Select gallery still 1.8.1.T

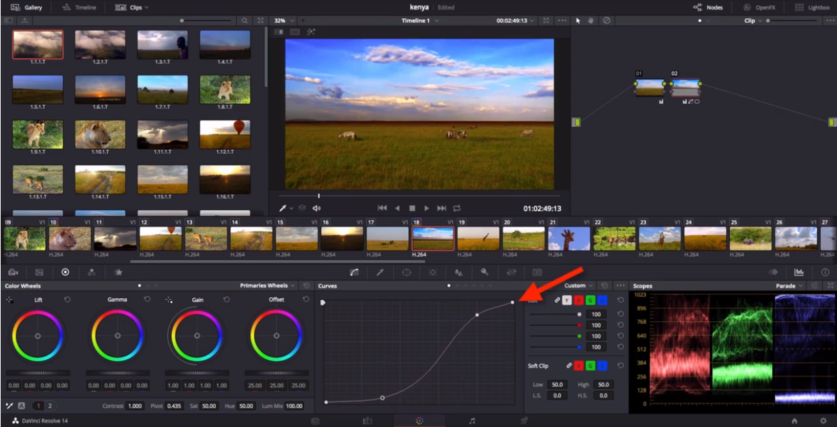point(225,89)
